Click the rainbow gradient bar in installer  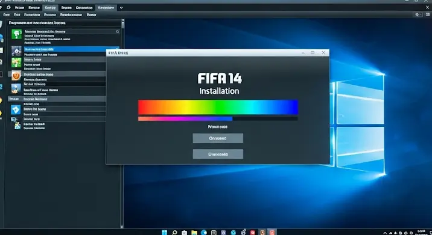(218, 107)
